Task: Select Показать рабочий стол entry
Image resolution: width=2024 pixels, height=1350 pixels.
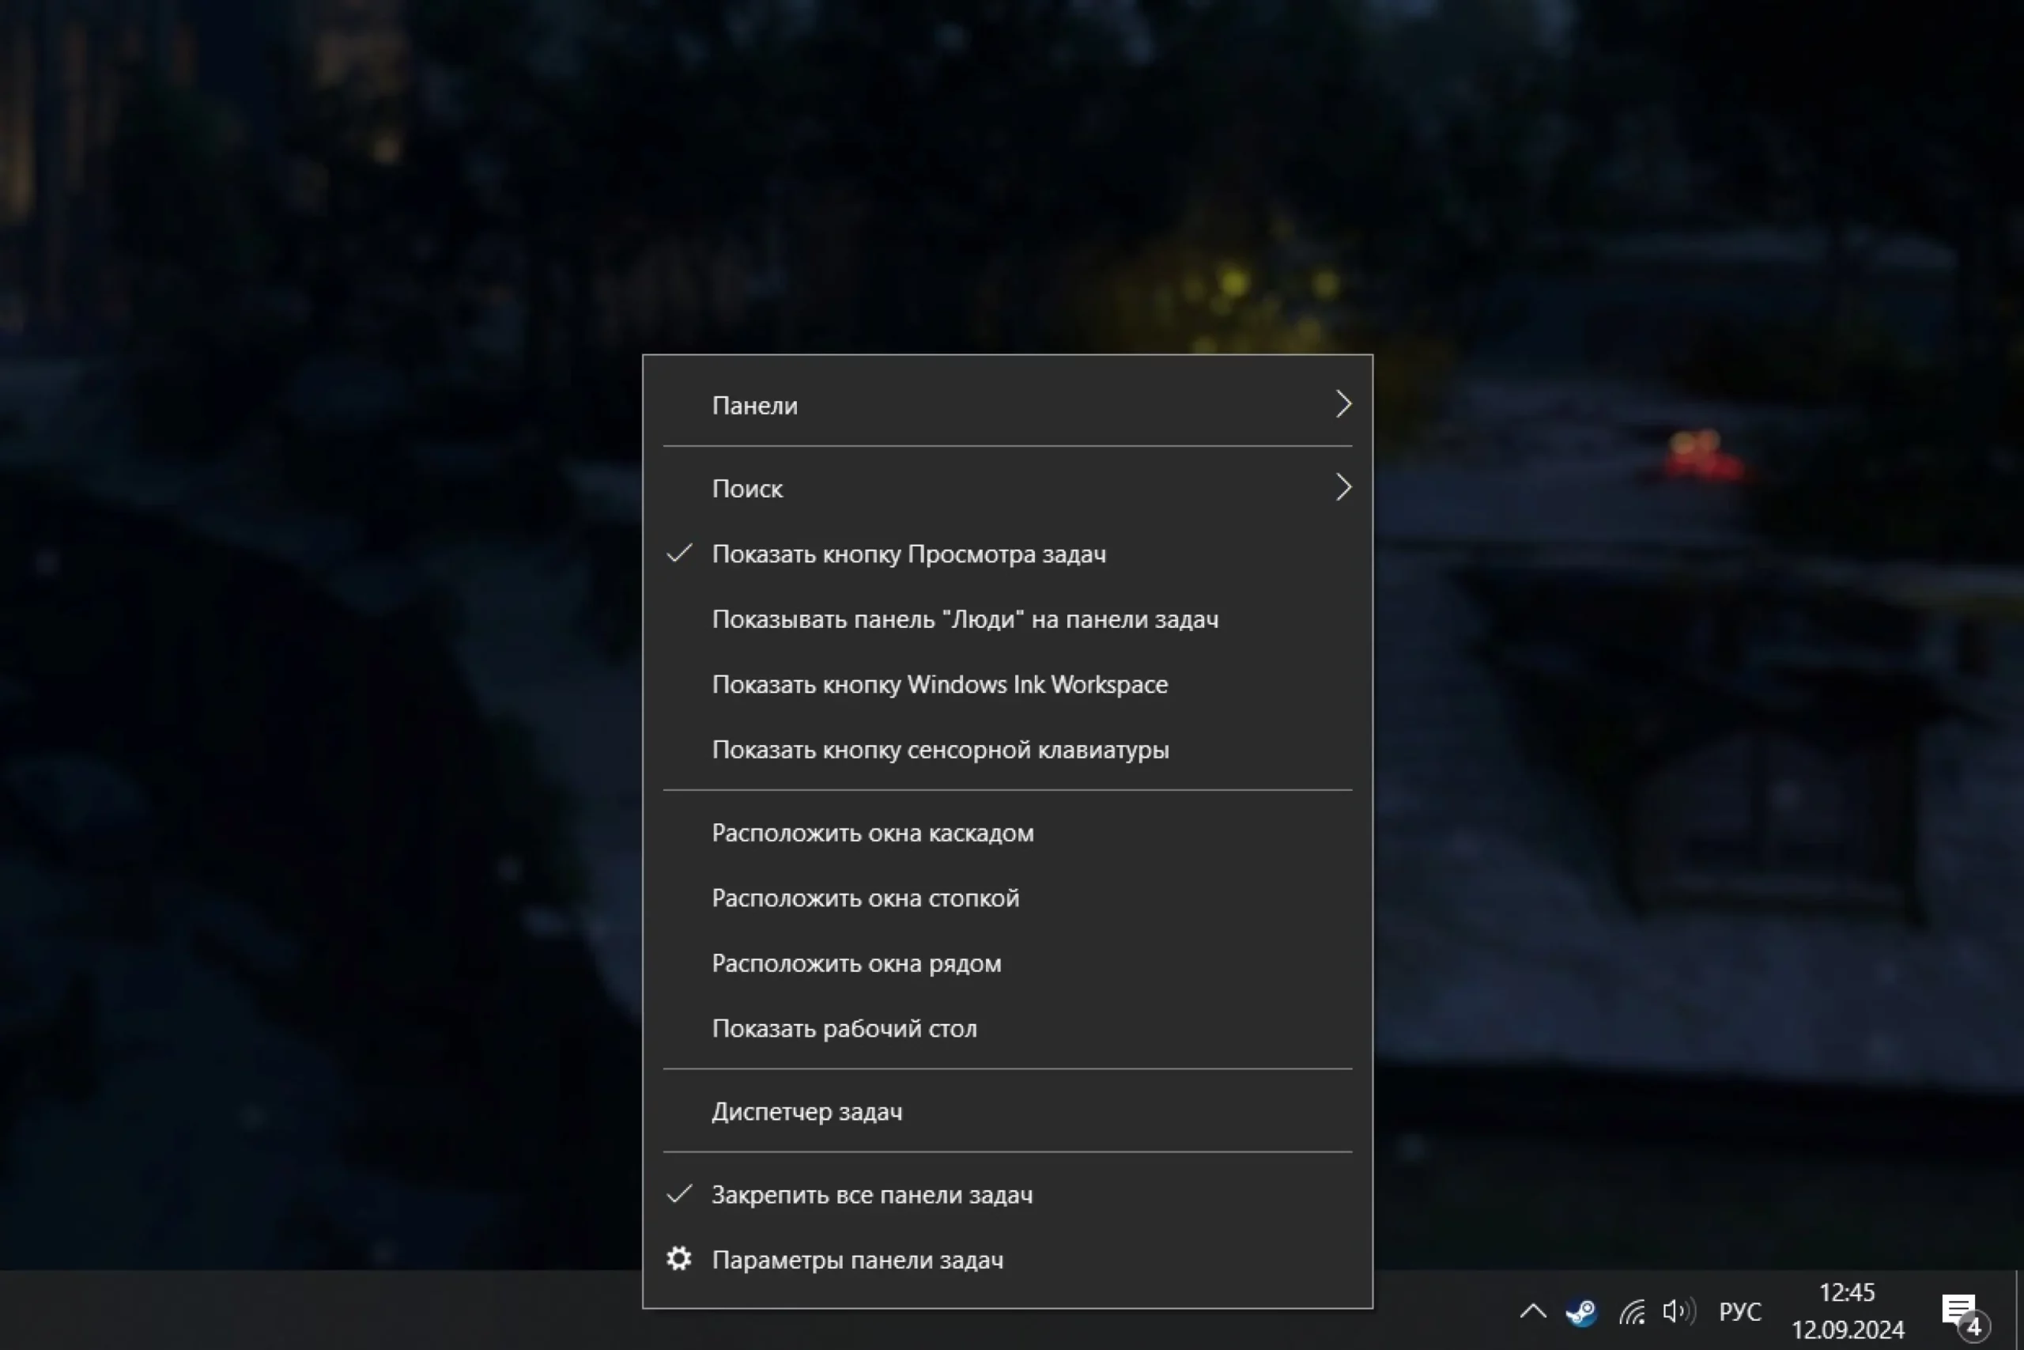Action: click(844, 1029)
